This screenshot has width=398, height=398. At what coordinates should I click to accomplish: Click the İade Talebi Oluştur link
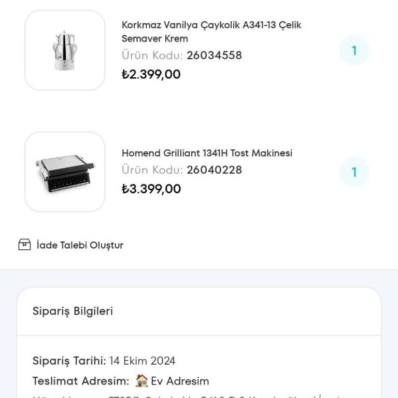(x=80, y=245)
